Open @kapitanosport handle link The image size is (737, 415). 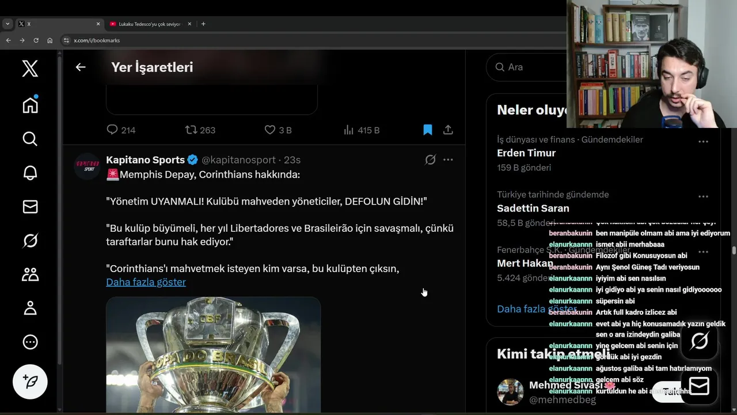click(x=238, y=160)
